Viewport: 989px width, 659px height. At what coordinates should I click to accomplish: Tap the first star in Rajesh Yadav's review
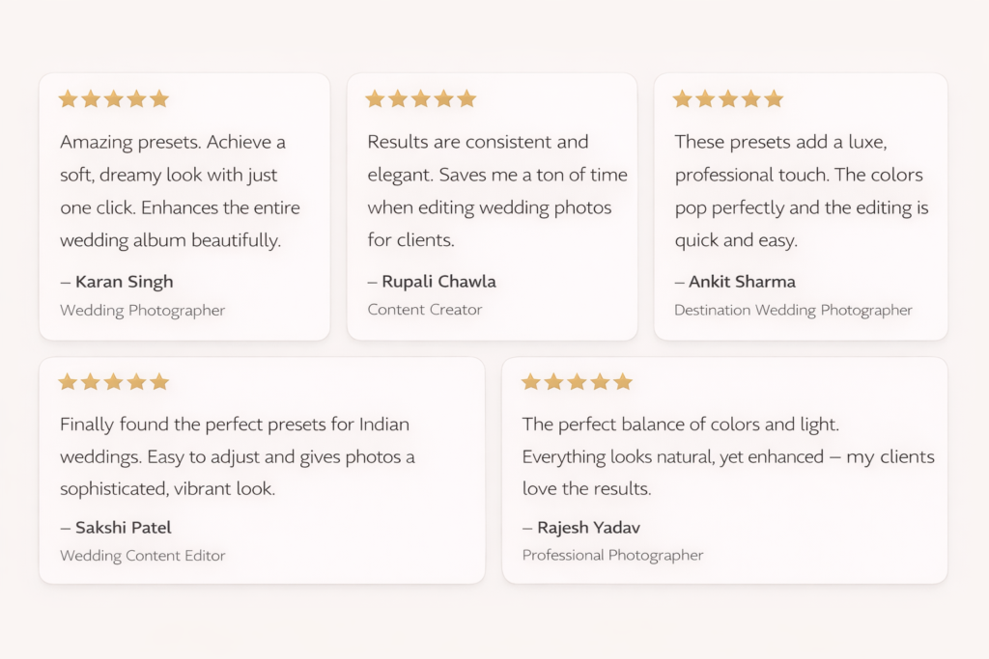[x=531, y=382]
